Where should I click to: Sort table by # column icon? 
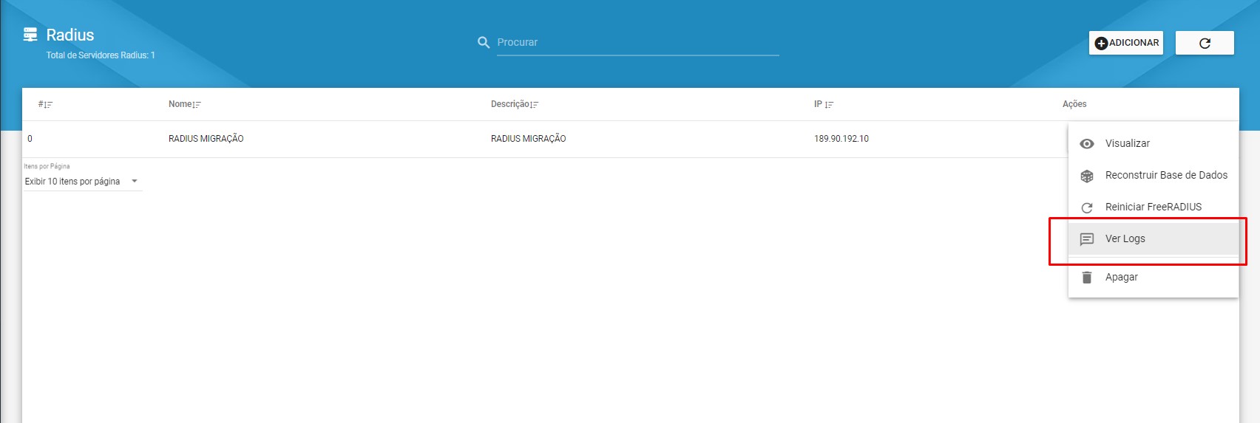pyautogui.click(x=49, y=105)
